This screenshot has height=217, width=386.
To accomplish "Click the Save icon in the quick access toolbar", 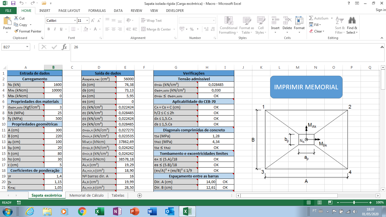I will (13, 3).
